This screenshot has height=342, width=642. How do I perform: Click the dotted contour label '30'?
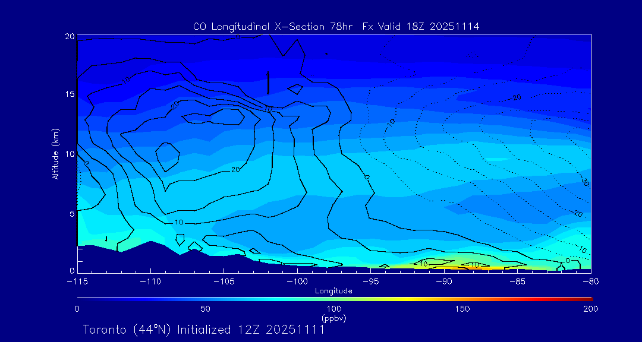point(585,182)
